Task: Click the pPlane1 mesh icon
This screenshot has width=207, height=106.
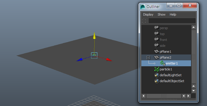Action: 156,52
